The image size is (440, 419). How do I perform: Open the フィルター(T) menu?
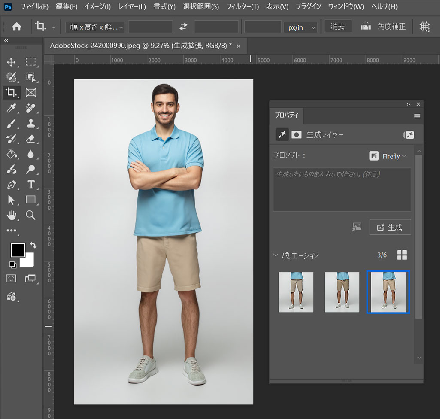pyautogui.click(x=242, y=6)
